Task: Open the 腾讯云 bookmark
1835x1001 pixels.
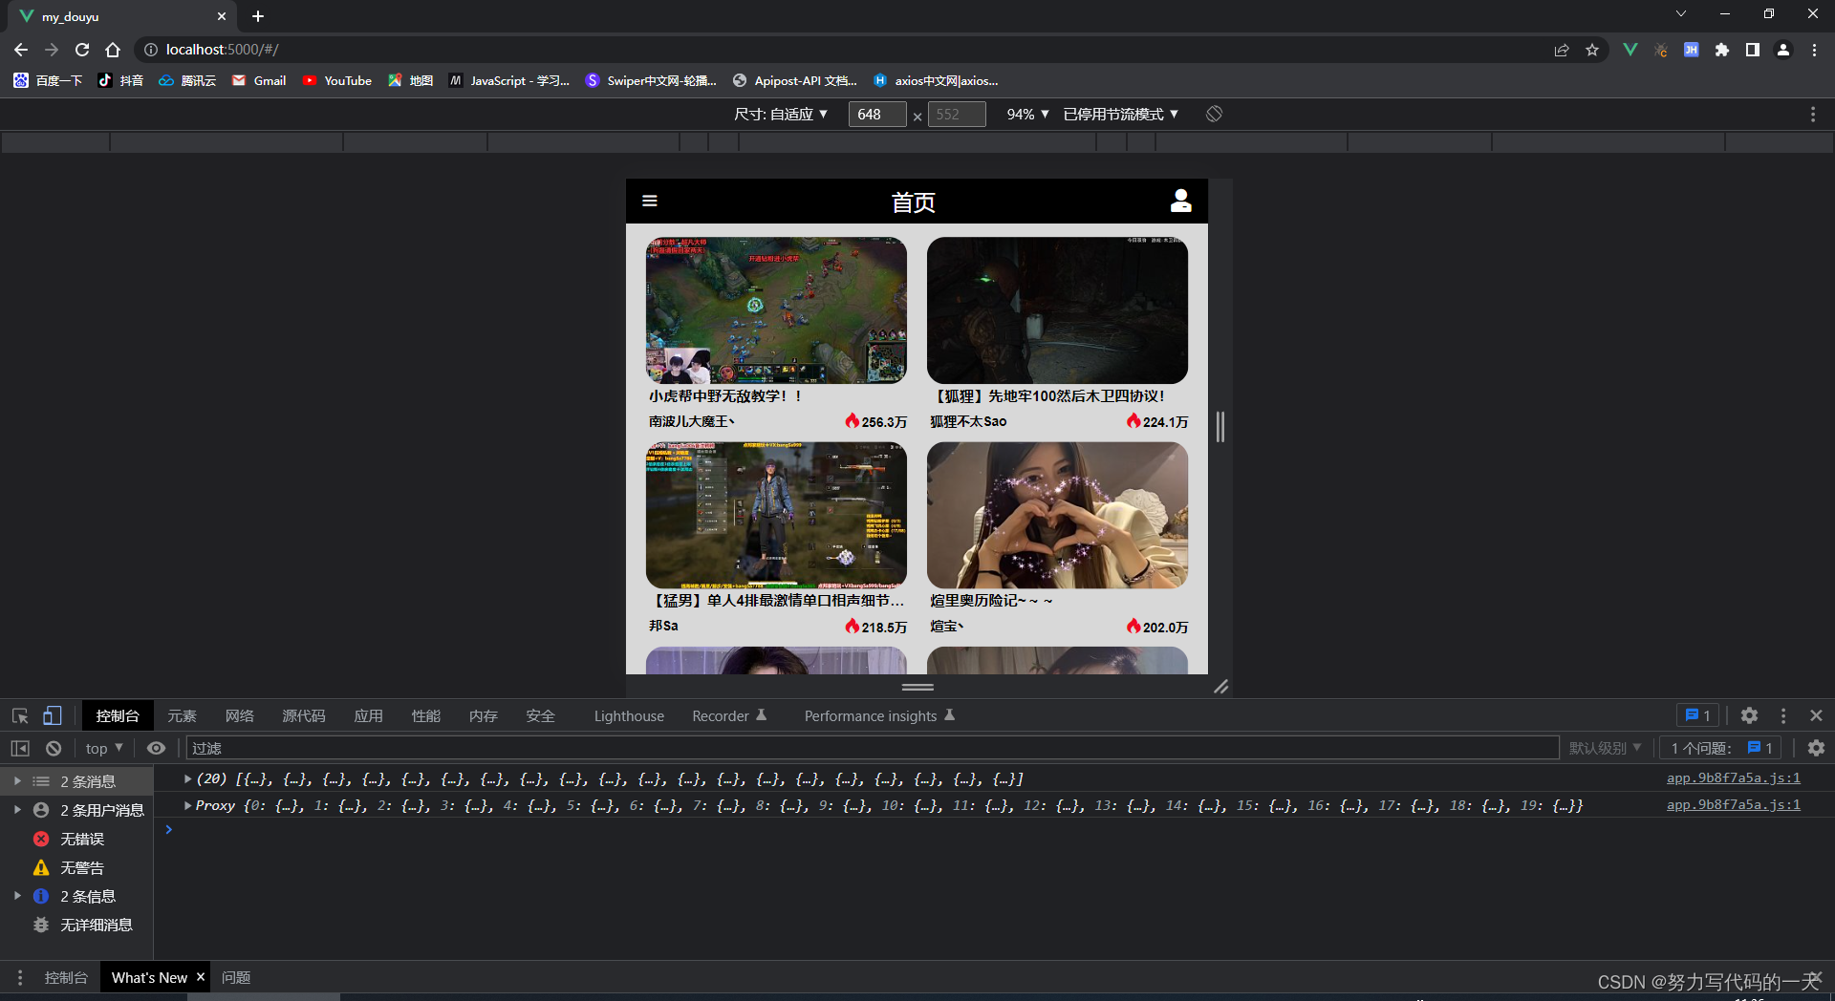Action: pyautogui.click(x=187, y=80)
